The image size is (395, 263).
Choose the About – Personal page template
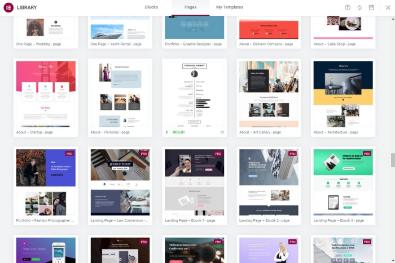pos(120,93)
